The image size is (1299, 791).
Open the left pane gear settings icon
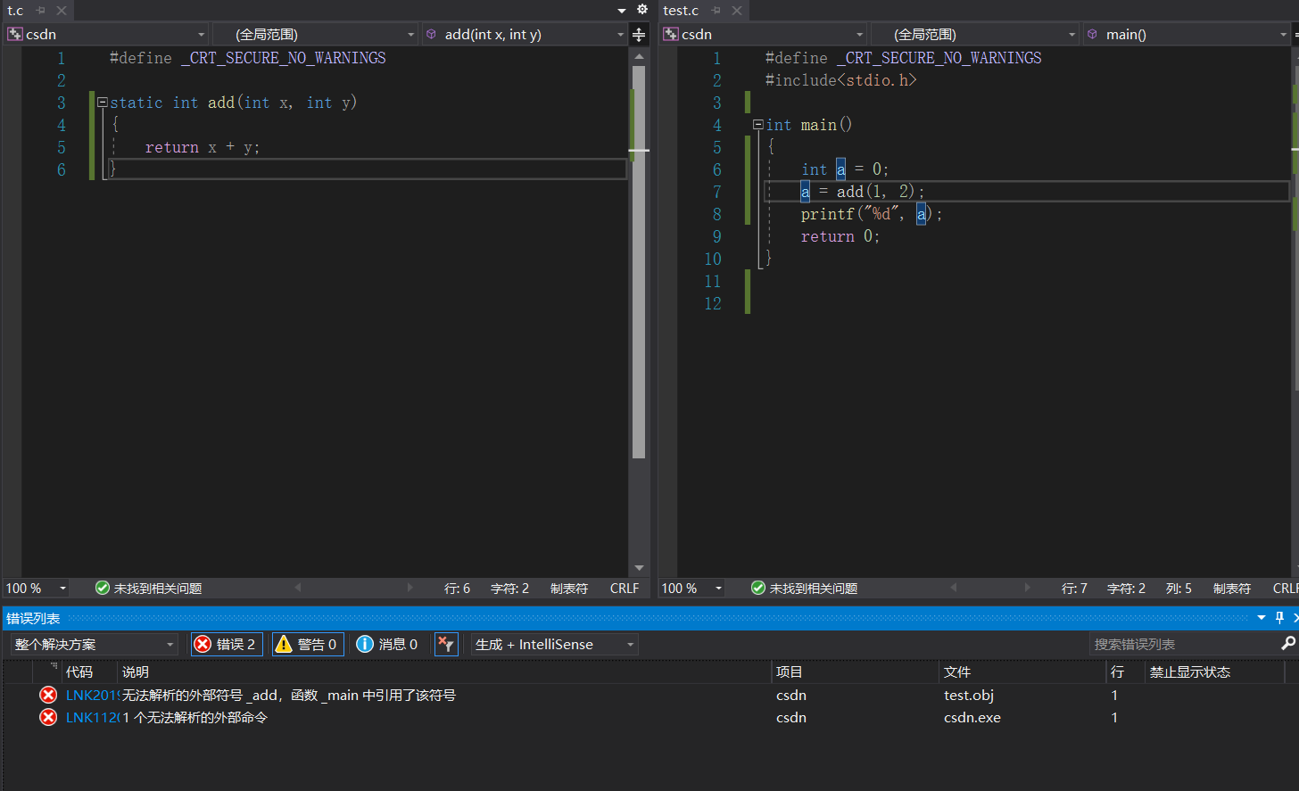coord(642,10)
